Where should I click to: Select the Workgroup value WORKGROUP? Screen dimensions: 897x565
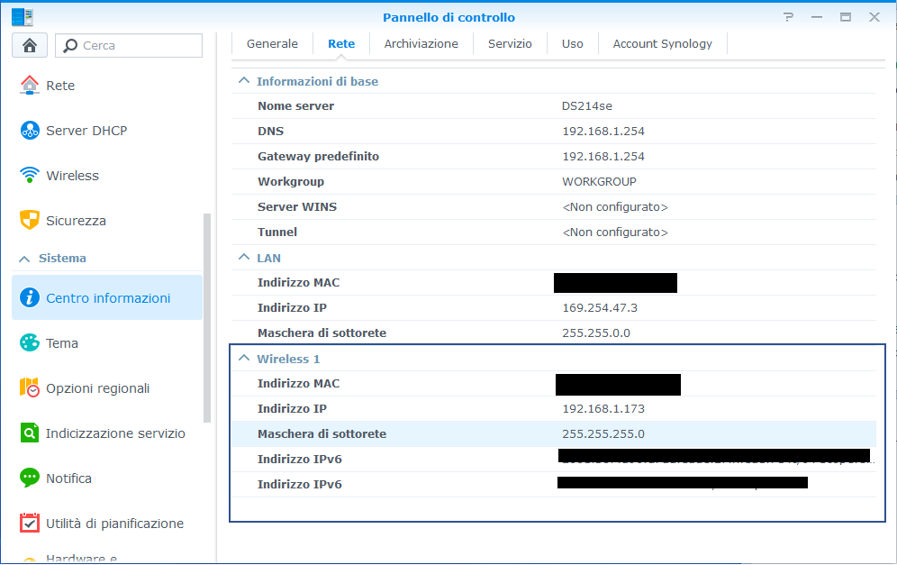(599, 181)
